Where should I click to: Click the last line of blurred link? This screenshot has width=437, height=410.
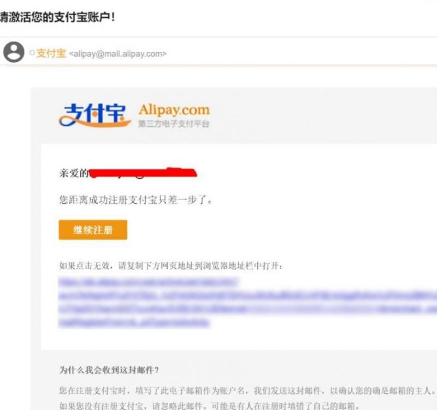point(133,322)
